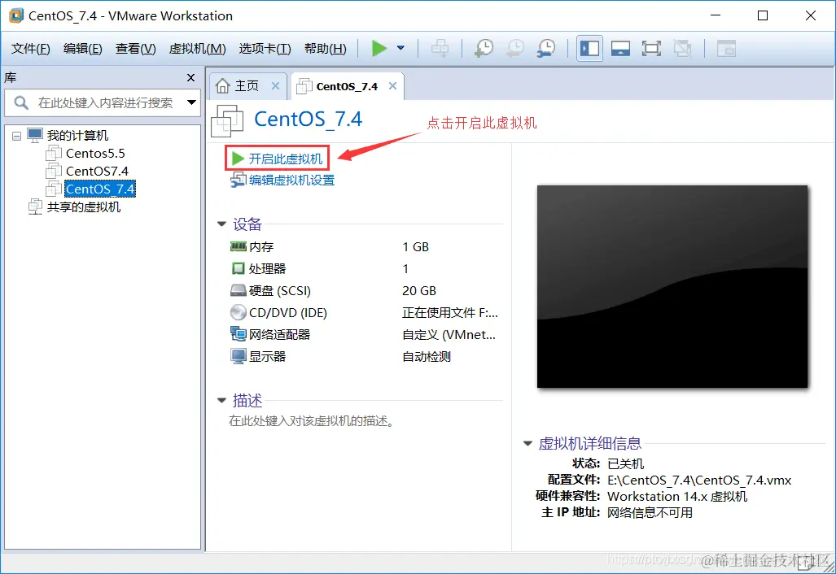Toggle the thumbnail bar visibility

pos(620,48)
